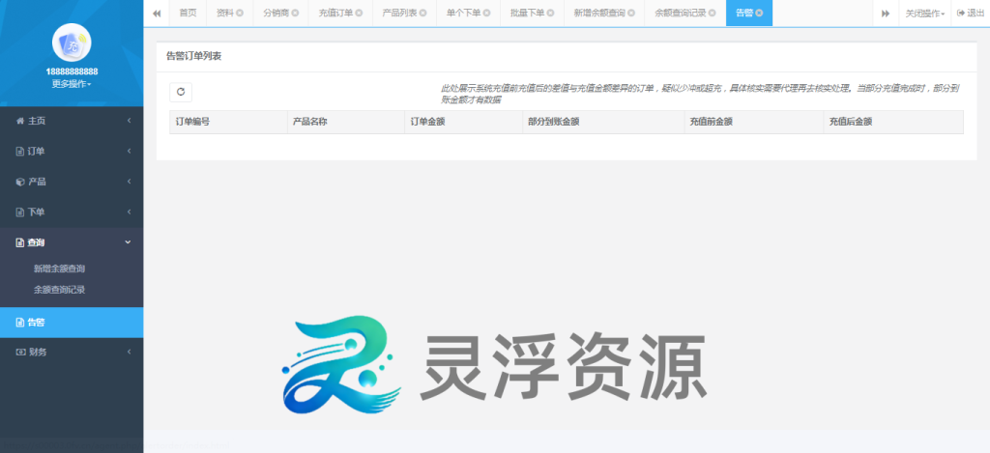Switch to the 余额查询记录 tab
The width and height of the screenshot is (990, 453).
point(681,14)
